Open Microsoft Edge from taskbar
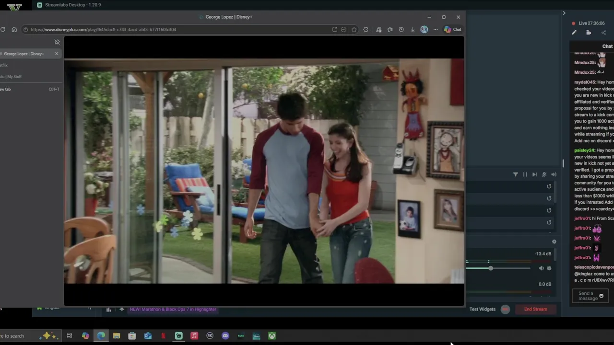The width and height of the screenshot is (614, 345). [x=101, y=336]
